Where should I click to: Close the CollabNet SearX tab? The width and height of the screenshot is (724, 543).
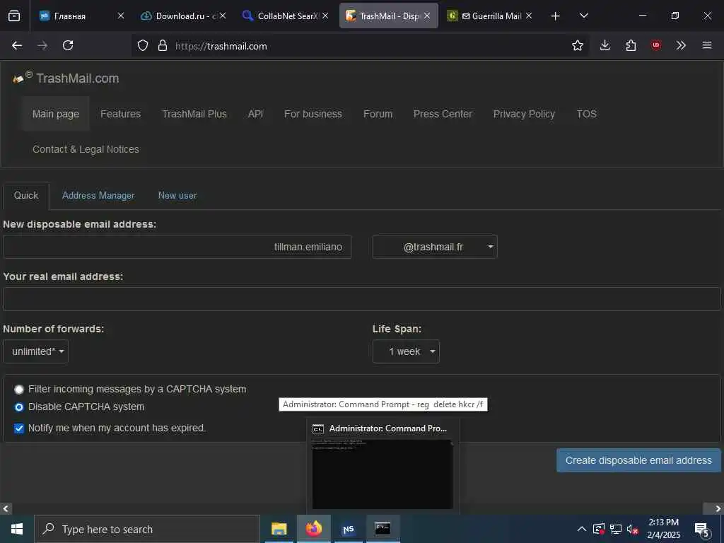pyautogui.click(x=325, y=16)
